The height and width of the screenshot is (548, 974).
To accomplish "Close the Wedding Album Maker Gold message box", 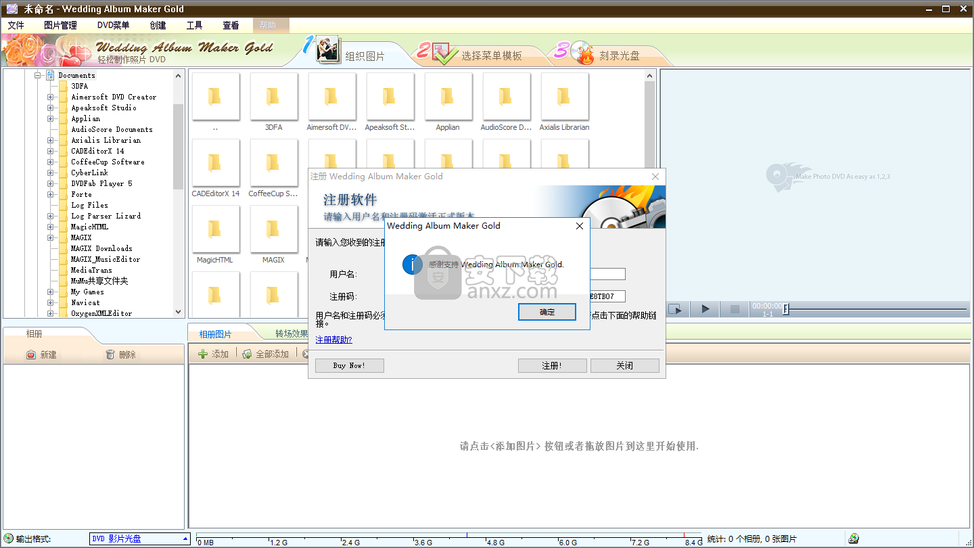I will click(x=579, y=226).
